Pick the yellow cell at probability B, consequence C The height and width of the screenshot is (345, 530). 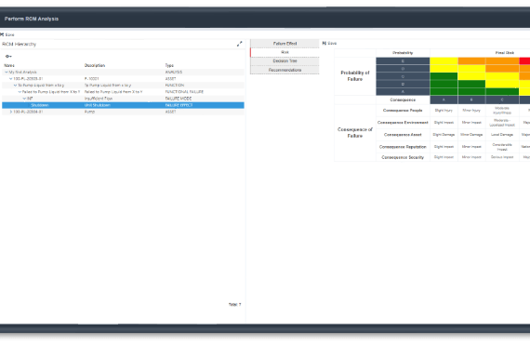502,84
